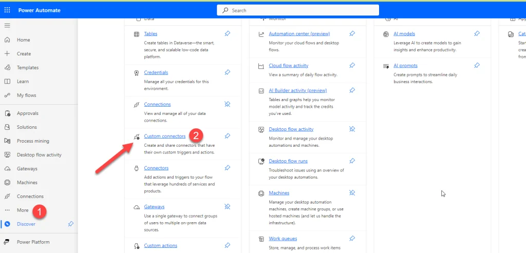The image size is (526, 253).
Task: Open the Work queues link
Action: coord(283,239)
